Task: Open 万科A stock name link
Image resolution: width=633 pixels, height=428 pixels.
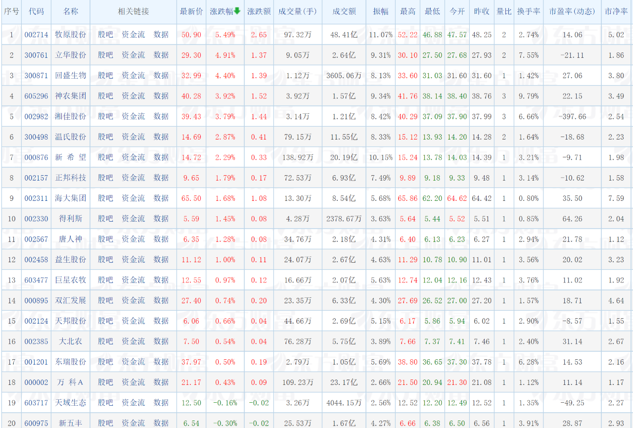Action: pos(71,382)
